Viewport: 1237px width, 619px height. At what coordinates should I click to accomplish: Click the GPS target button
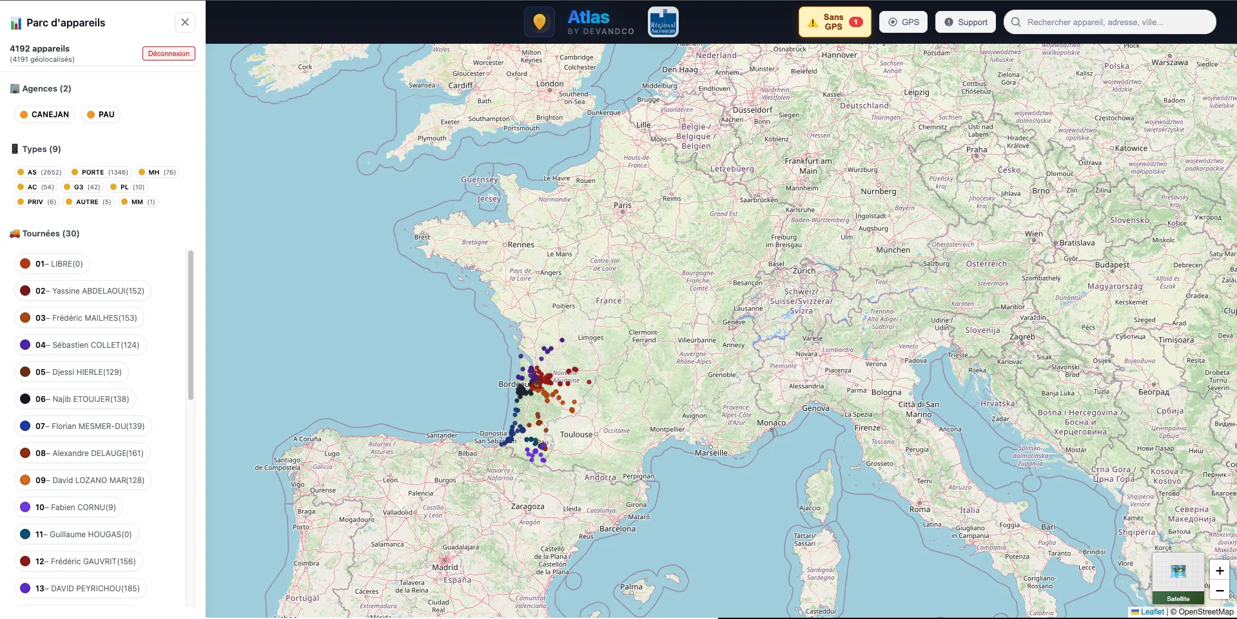[x=903, y=22]
